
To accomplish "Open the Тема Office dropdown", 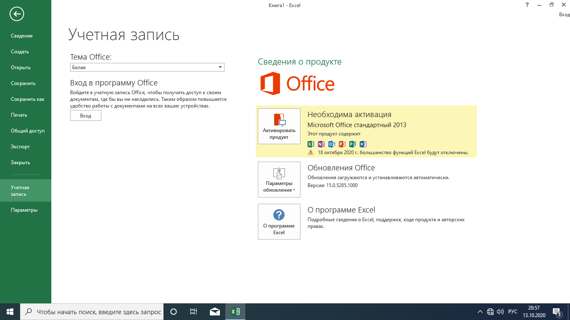I will [x=147, y=67].
